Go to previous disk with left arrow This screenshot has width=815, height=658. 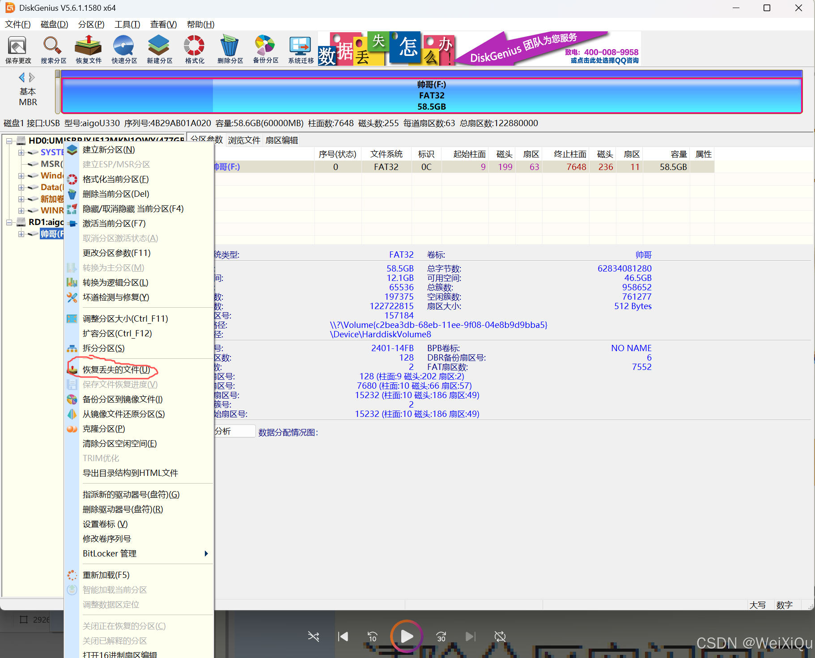[21, 77]
